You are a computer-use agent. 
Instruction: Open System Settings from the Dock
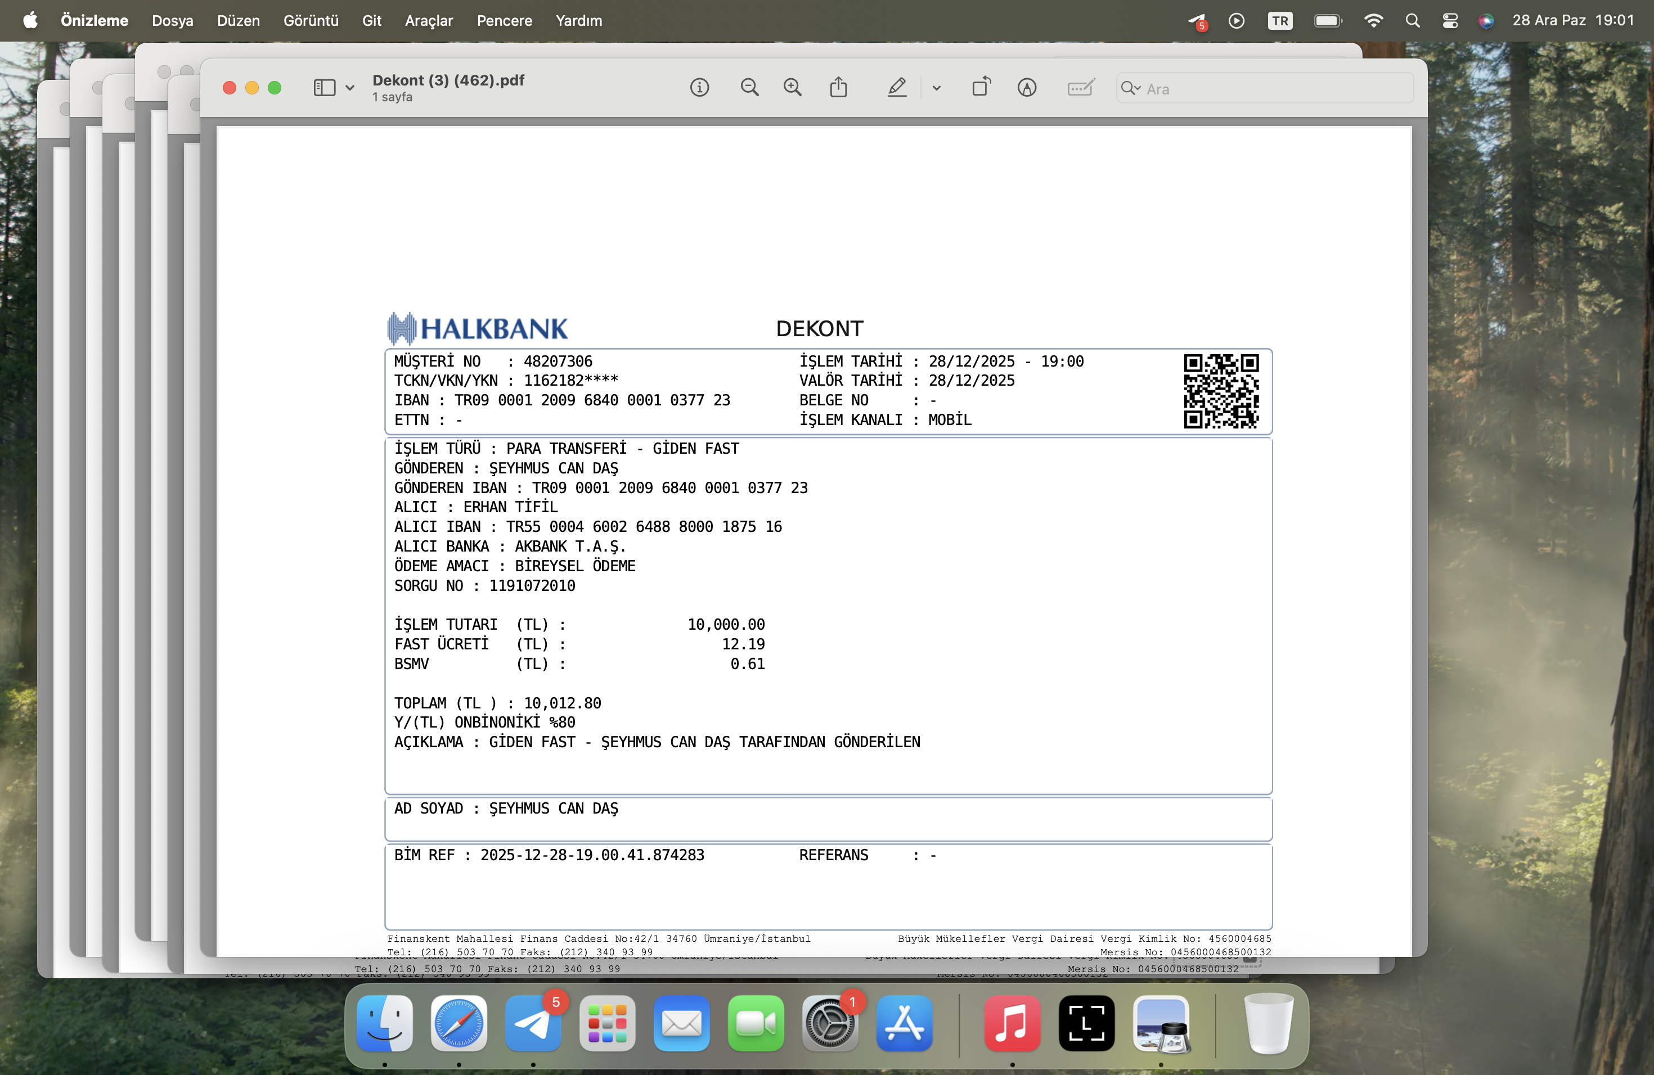click(x=830, y=1023)
